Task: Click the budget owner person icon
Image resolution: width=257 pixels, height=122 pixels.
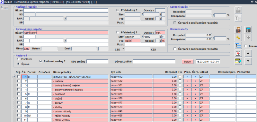Action: point(238,30)
